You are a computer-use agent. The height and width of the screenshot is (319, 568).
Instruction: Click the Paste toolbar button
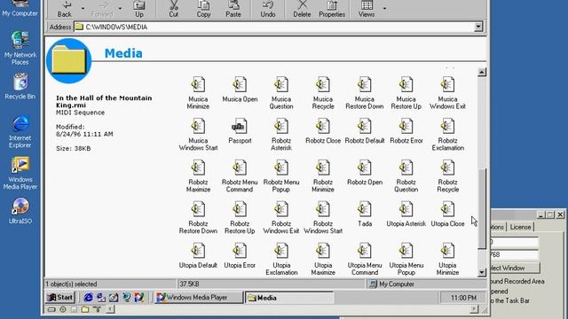pyautogui.click(x=233, y=9)
